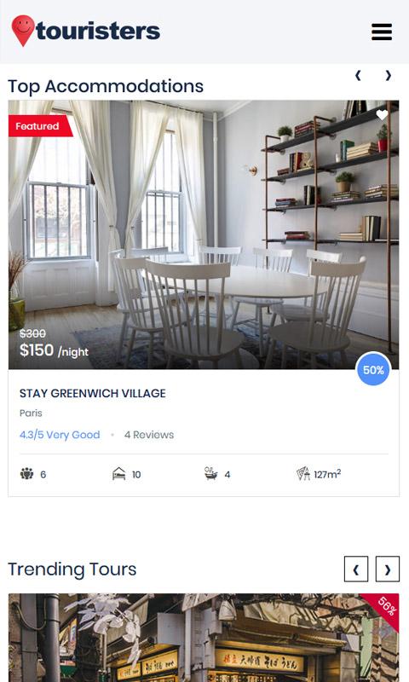Image resolution: width=409 pixels, height=682 pixels.
Task: Click the 50% discount badge
Action: click(x=373, y=370)
